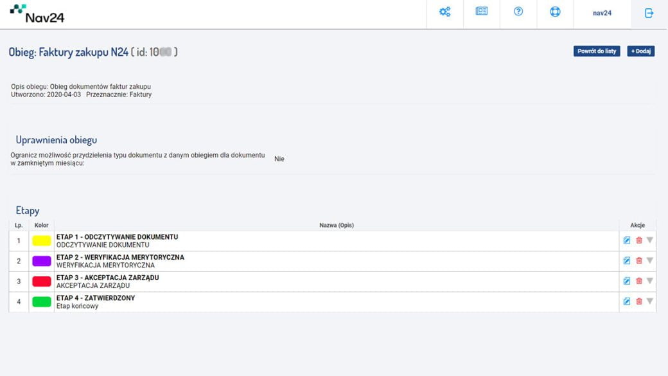Click the Obieg: Faktury zakupu N24 page title
668x376 pixels.
click(69, 52)
